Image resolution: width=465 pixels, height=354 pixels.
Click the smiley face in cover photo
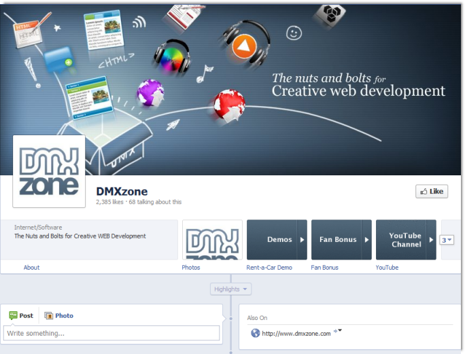(294, 33)
